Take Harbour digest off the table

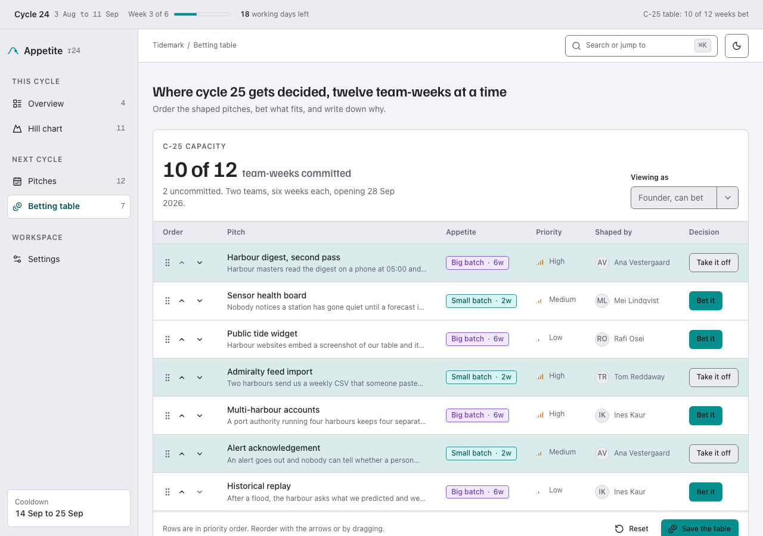click(714, 263)
